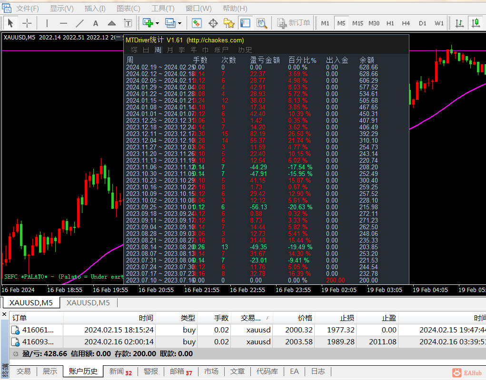The image size is (486, 380).
Task: Select candlestick chart display icon
Action: [476, 23]
